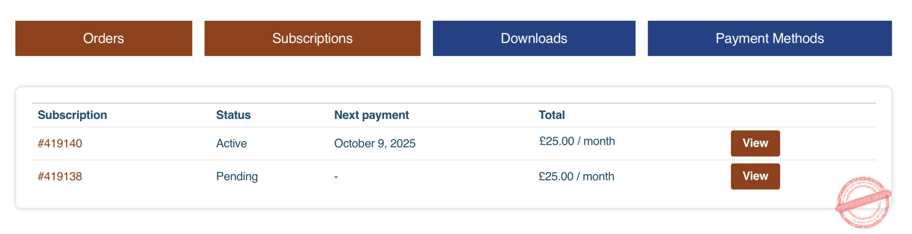Image resolution: width=912 pixels, height=234 pixels.
Task: Click the October 9, 2025 payment date
Action: pyautogui.click(x=375, y=143)
